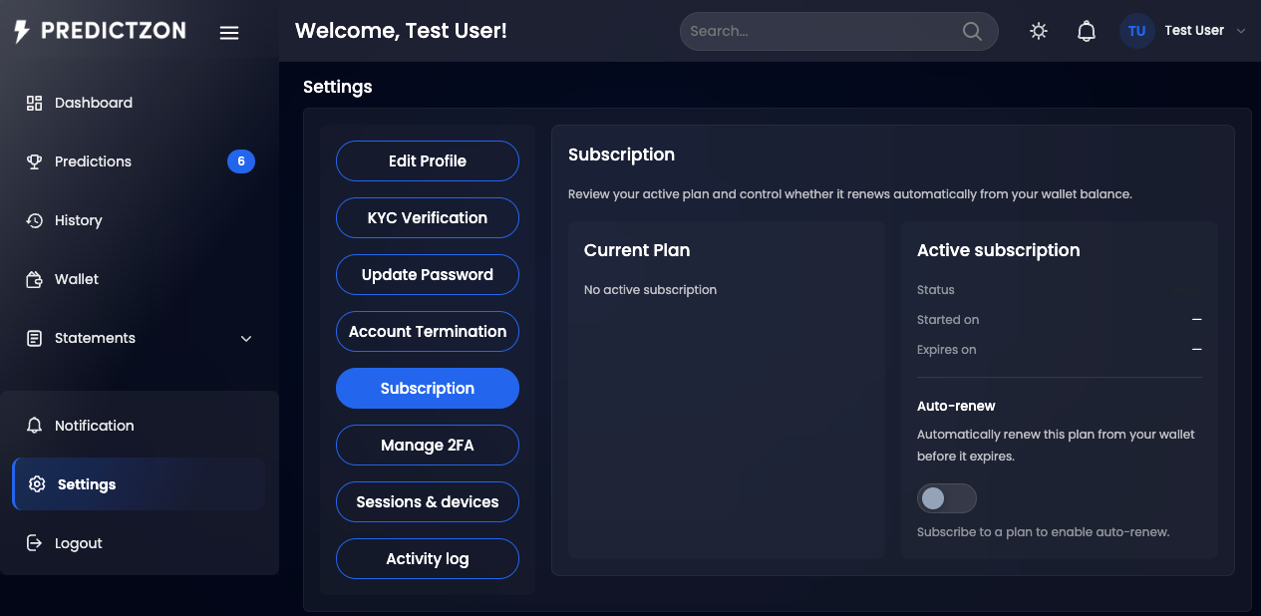The image size is (1261, 616).
Task: Click the Statements sidebar label
Action: 95,338
